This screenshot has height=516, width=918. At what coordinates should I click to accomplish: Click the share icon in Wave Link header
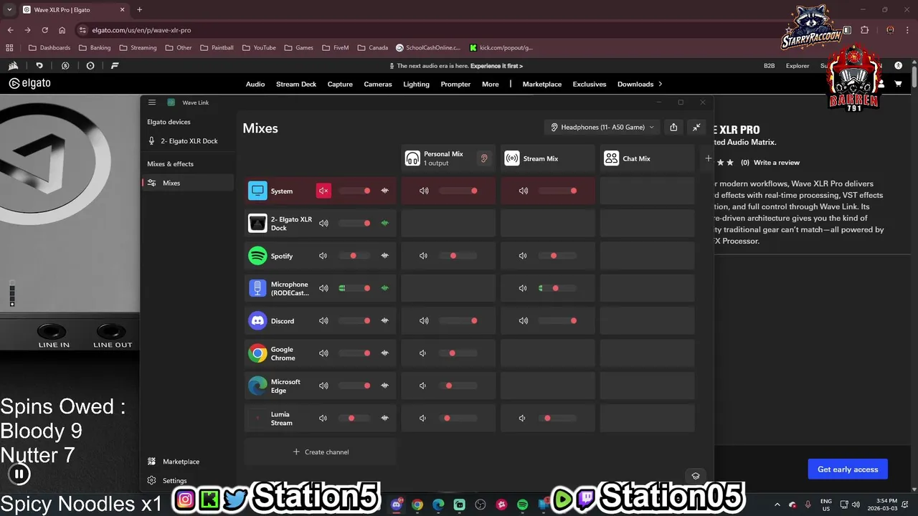tap(673, 127)
